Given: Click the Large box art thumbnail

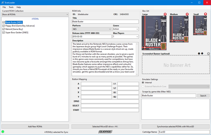Looking at the screenshot, I should pyautogui.click(x=154, y=33).
